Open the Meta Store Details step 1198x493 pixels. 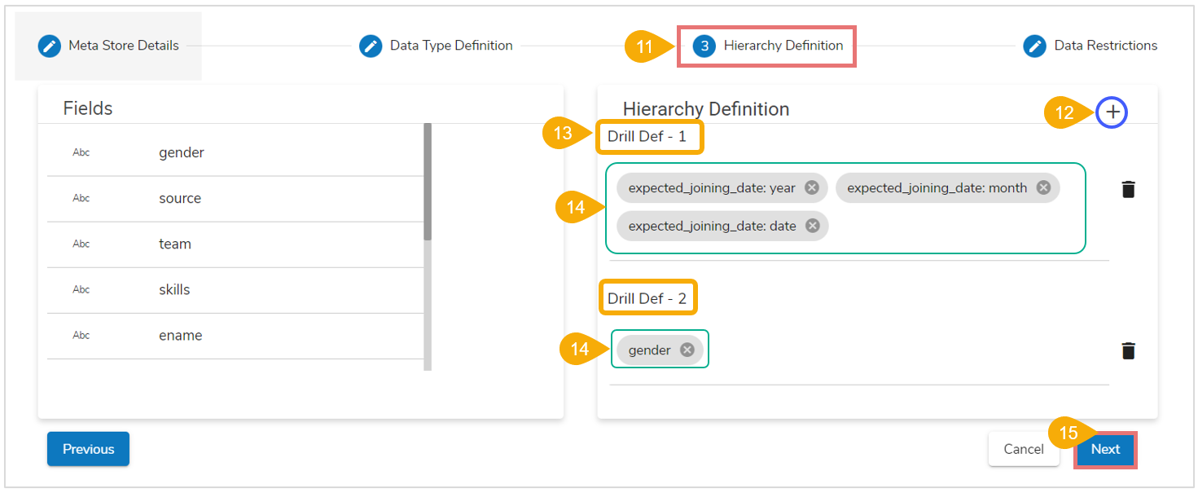click(x=108, y=46)
